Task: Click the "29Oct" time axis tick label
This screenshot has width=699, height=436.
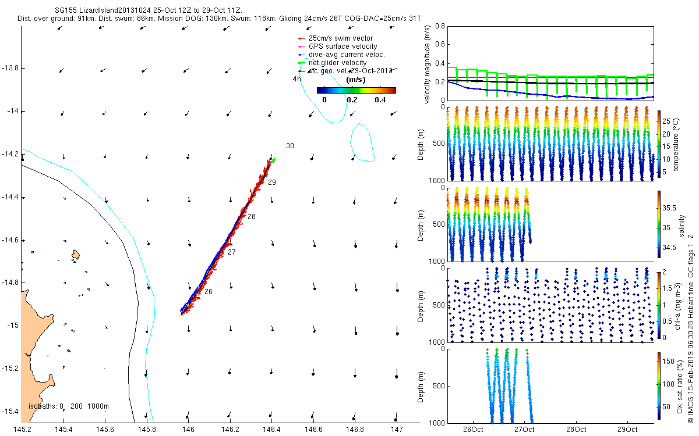Action: point(627,430)
